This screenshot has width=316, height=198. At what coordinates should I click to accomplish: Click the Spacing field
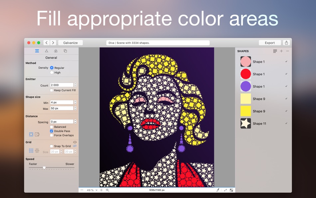coord(62,122)
